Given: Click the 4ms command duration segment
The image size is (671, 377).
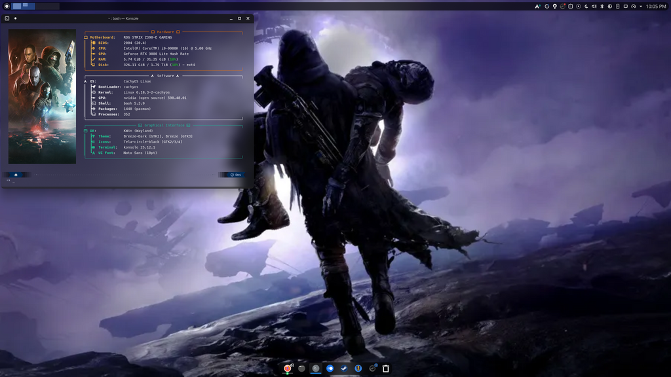Looking at the screenshot, I should 236,174.
